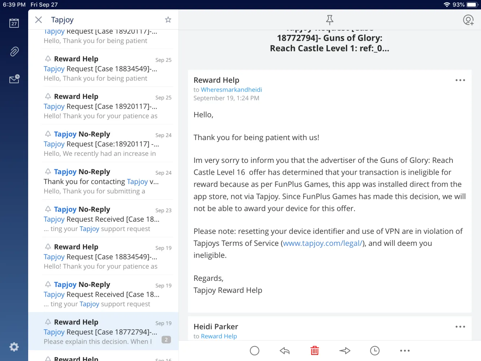
Task: Star the Tapjoy search to save it
Action: (168, 20)
